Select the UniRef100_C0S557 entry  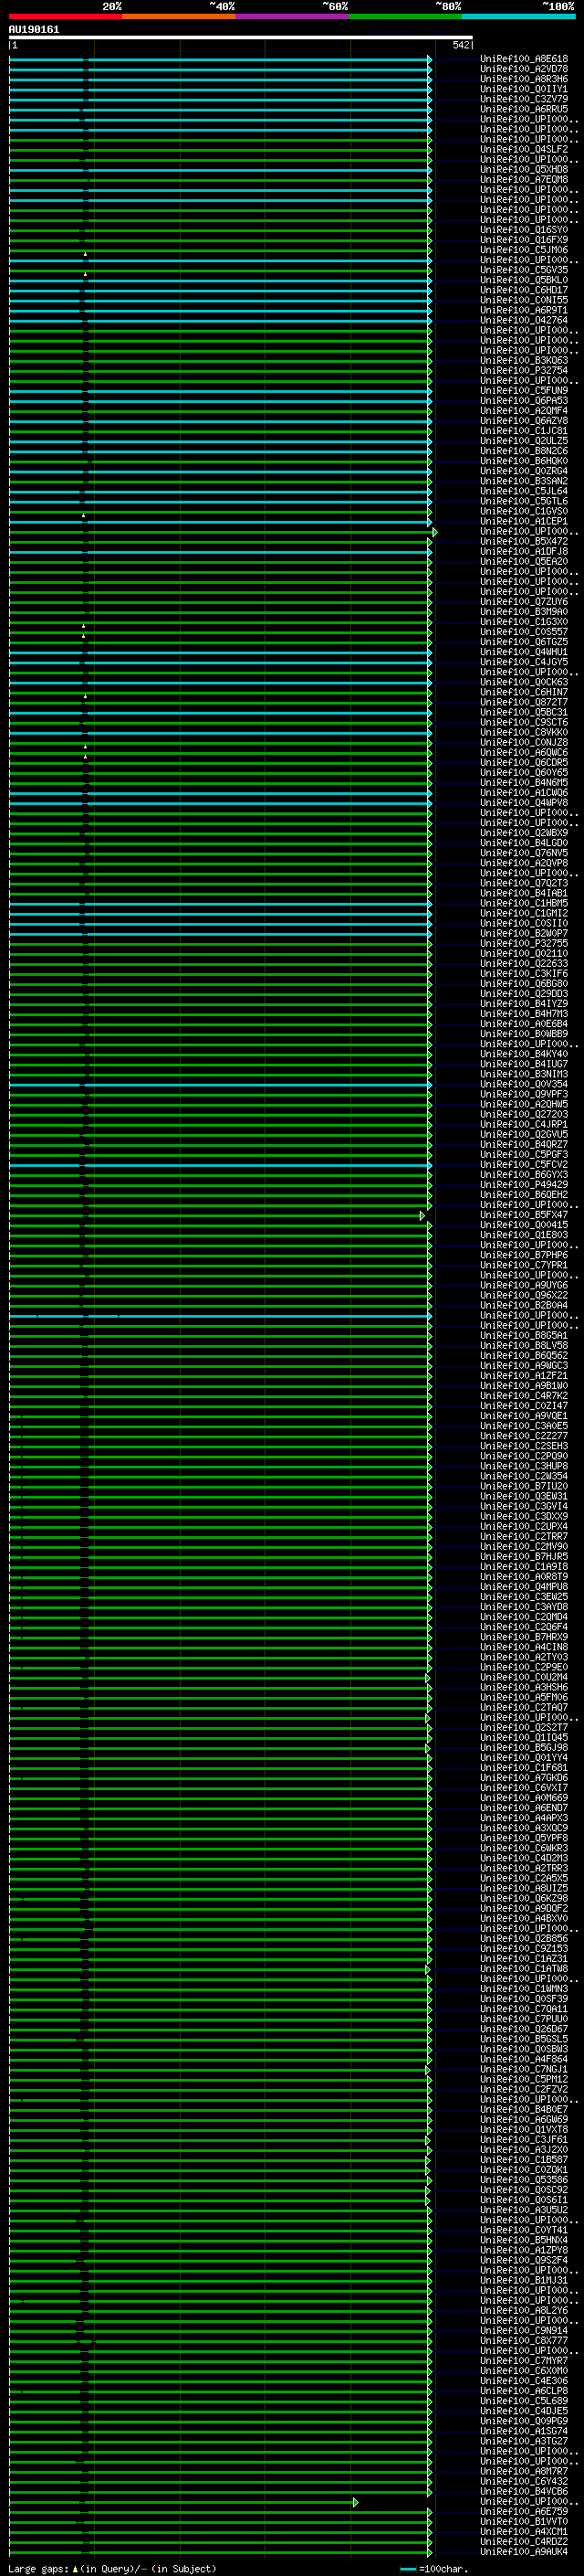[524, 632]
